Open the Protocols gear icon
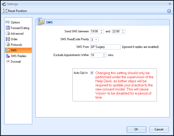The height and width of the screenshot is (136, 174). [x=8, y=45]
